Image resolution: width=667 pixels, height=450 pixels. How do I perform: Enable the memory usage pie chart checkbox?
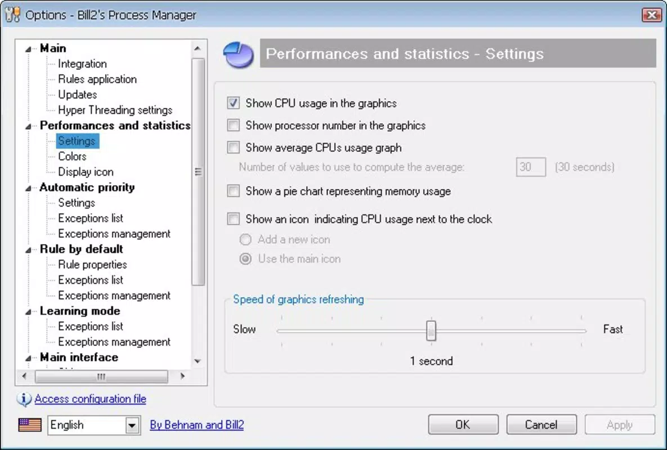coord(233,191)
